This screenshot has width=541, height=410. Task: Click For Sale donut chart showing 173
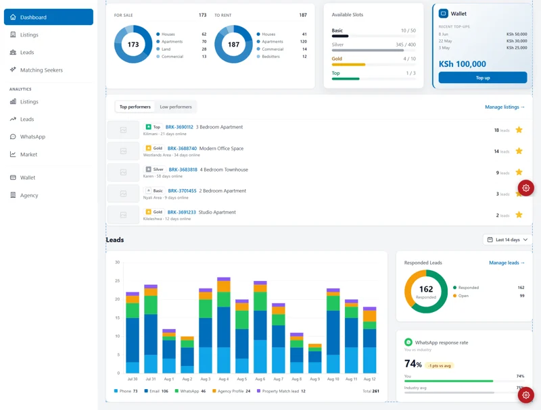(x=133, y=44)
